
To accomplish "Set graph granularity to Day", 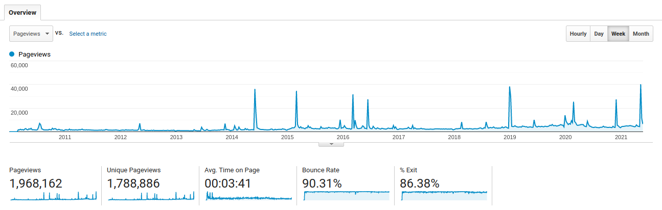I will (599, 34).
